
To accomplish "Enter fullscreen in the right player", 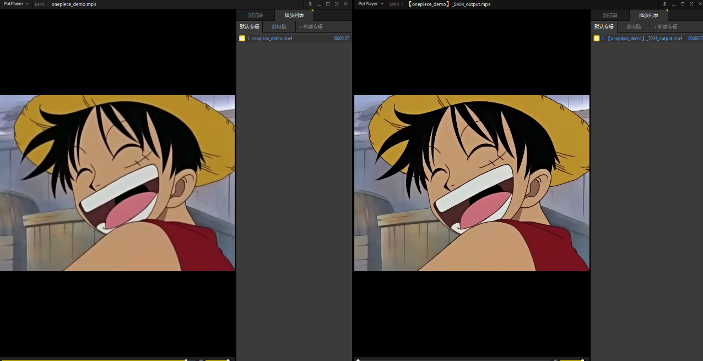I will (691, 4).
